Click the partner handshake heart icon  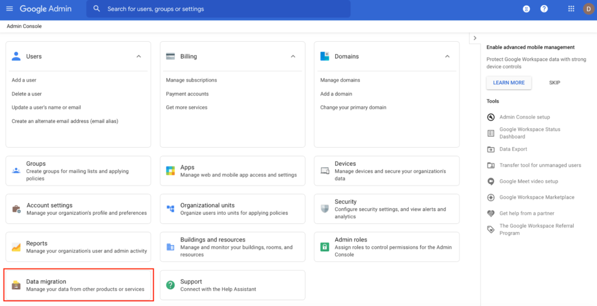click(491, 214)
